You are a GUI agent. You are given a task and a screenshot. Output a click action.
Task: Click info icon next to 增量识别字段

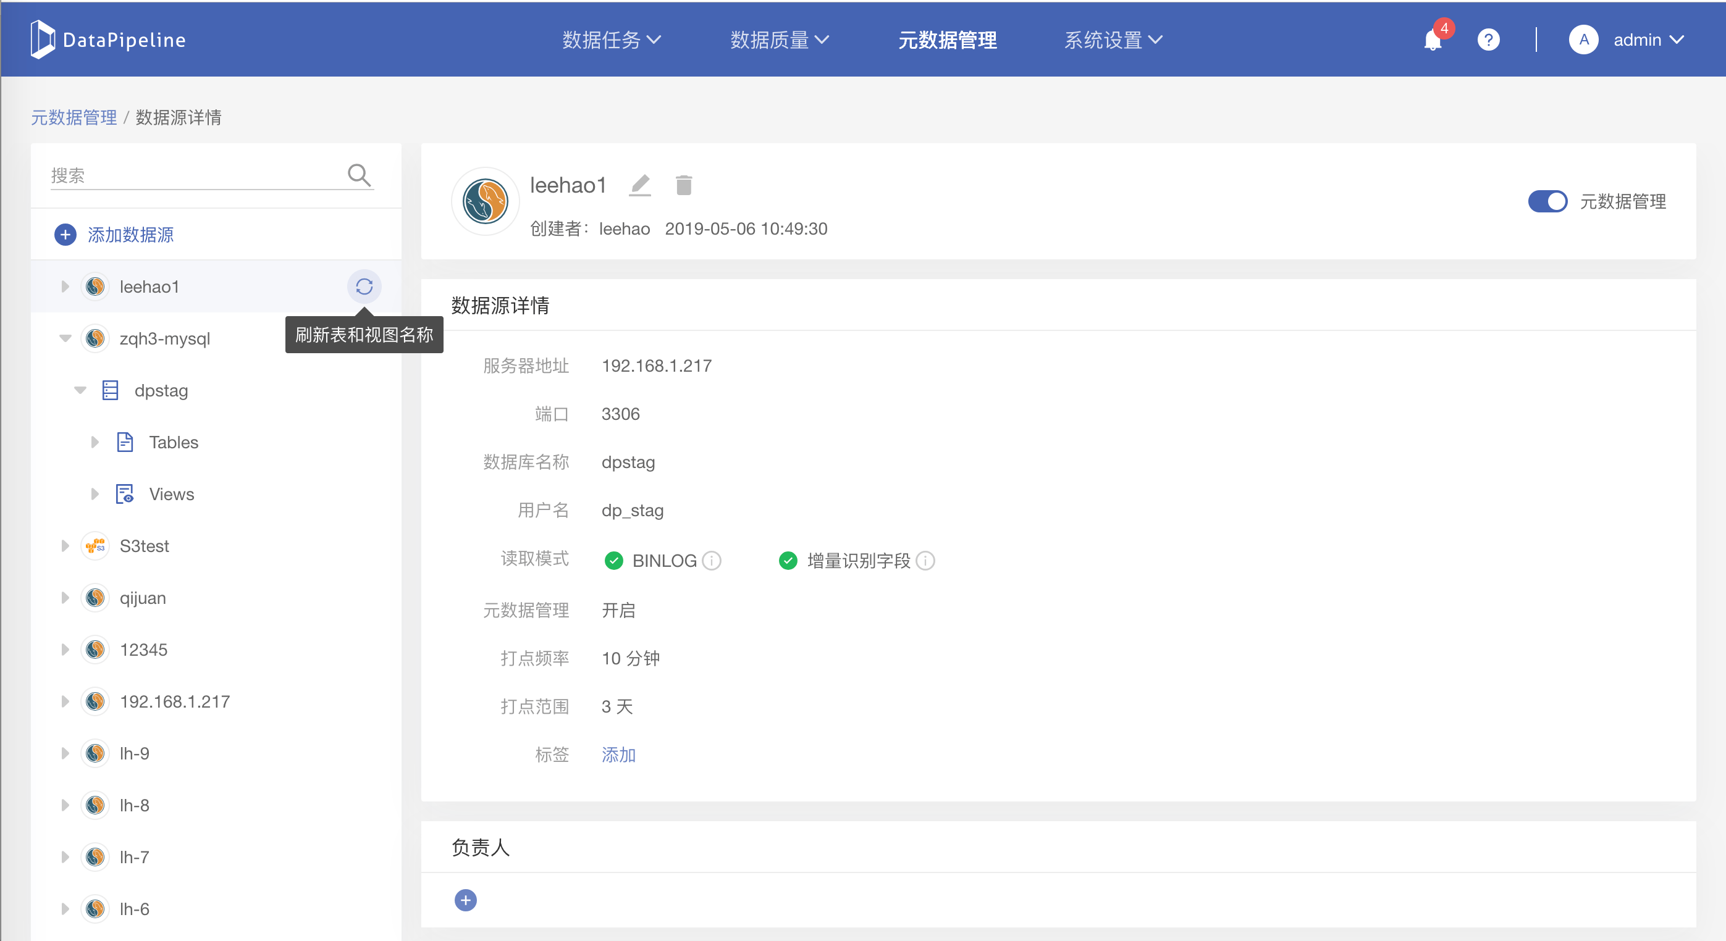[x=925, y=561]
